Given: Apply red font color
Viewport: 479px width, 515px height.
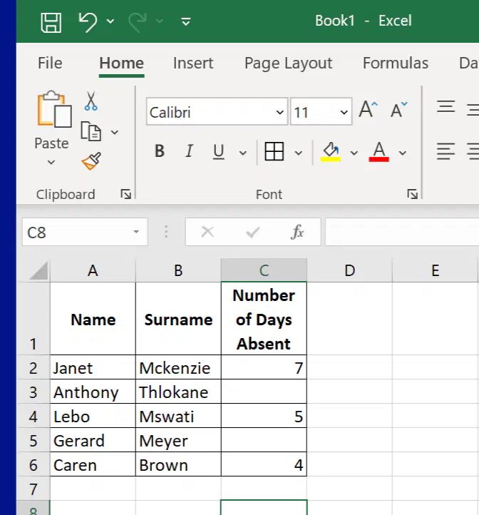Looking at the screenshot, I should pyautogui.click(x=379, y=152).
